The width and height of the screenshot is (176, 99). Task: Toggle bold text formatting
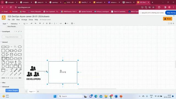coord(40,23)
